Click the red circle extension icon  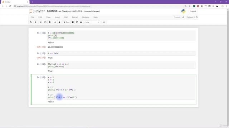pos(198,6)
